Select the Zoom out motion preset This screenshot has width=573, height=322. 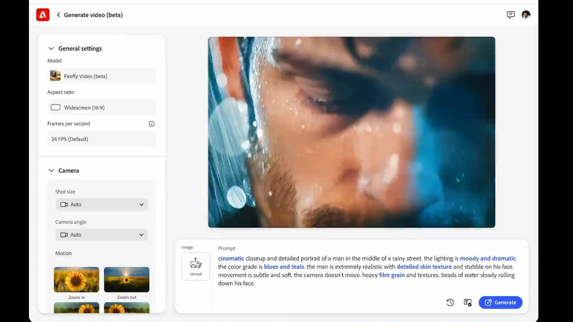pyautogui.click(x=127, y=279)
